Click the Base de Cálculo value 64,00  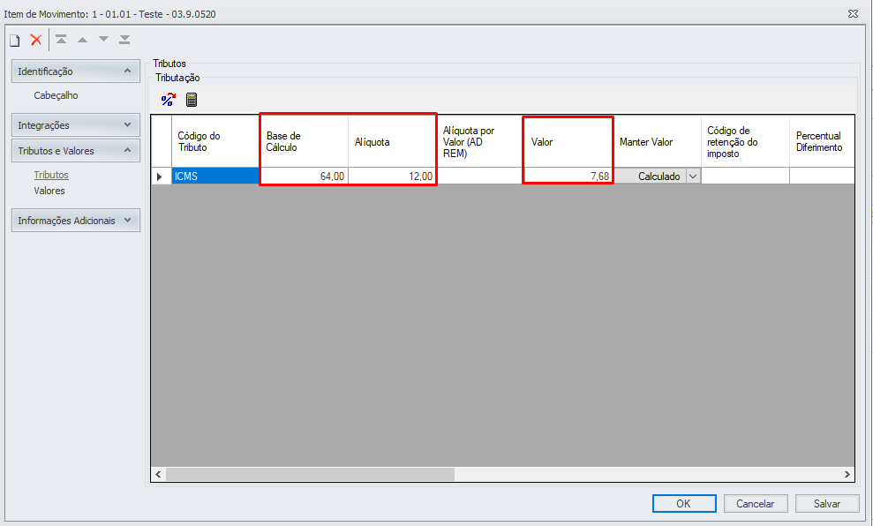tap(304, 177)
